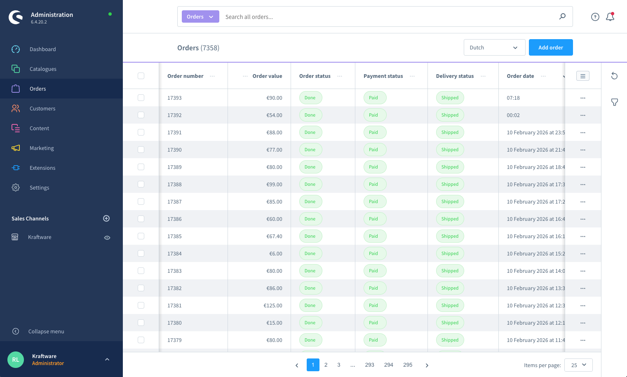This screenshot has width=627, height=377.
Task: Expand the Kraftware user menu chevron
Action: (x=107, y=359)
